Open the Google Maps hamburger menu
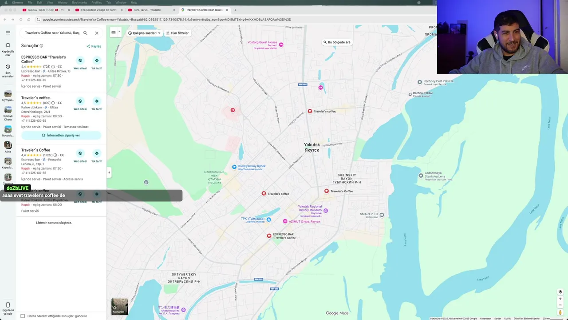This screenshot has height=320, width=568. click(x=8, y=33)
